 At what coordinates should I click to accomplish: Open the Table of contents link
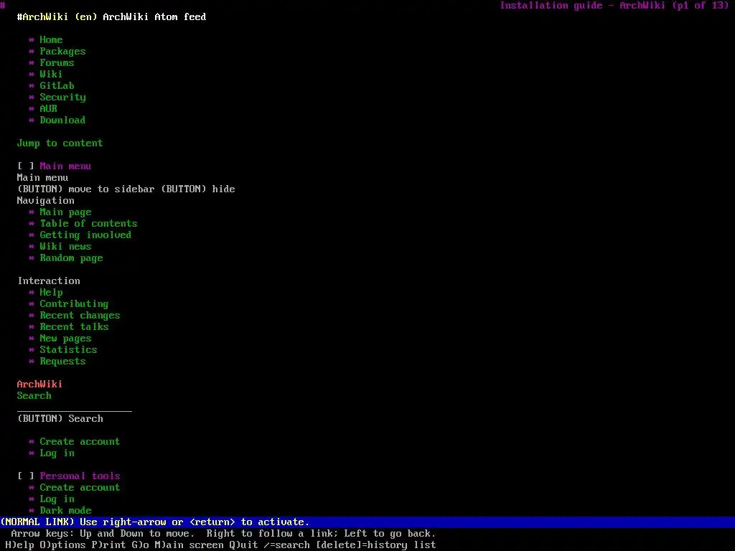tap(88, 224)
